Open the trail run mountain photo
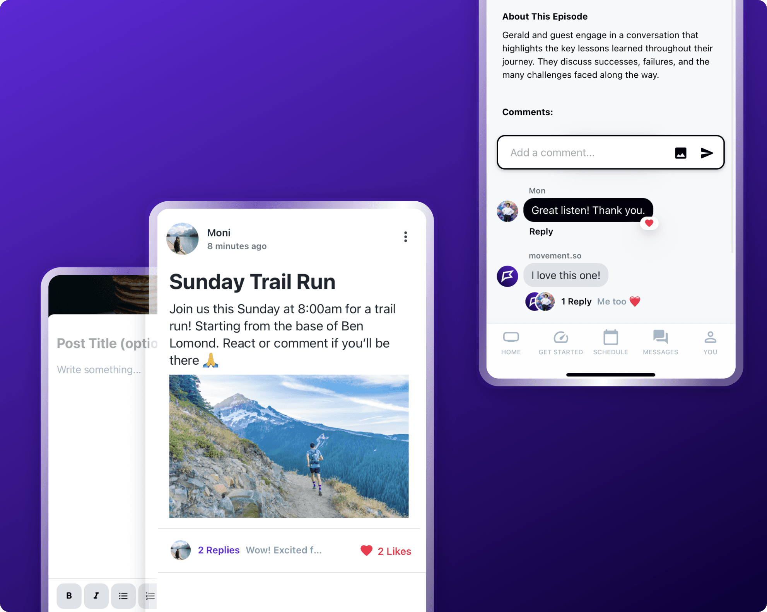 coord(289,446)
